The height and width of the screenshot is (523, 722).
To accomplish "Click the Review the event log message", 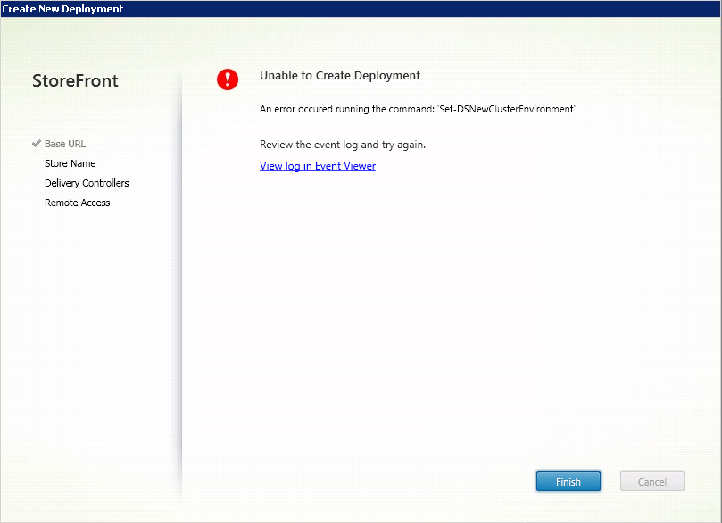I will (x=342, y=145).
